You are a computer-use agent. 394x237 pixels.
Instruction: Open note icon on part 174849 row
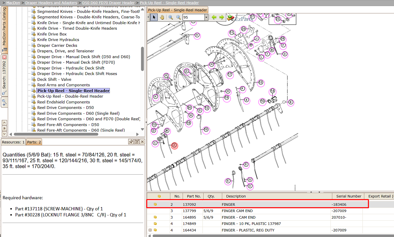(155, 224)
